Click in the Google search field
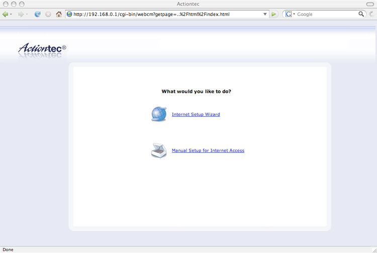 327,15
